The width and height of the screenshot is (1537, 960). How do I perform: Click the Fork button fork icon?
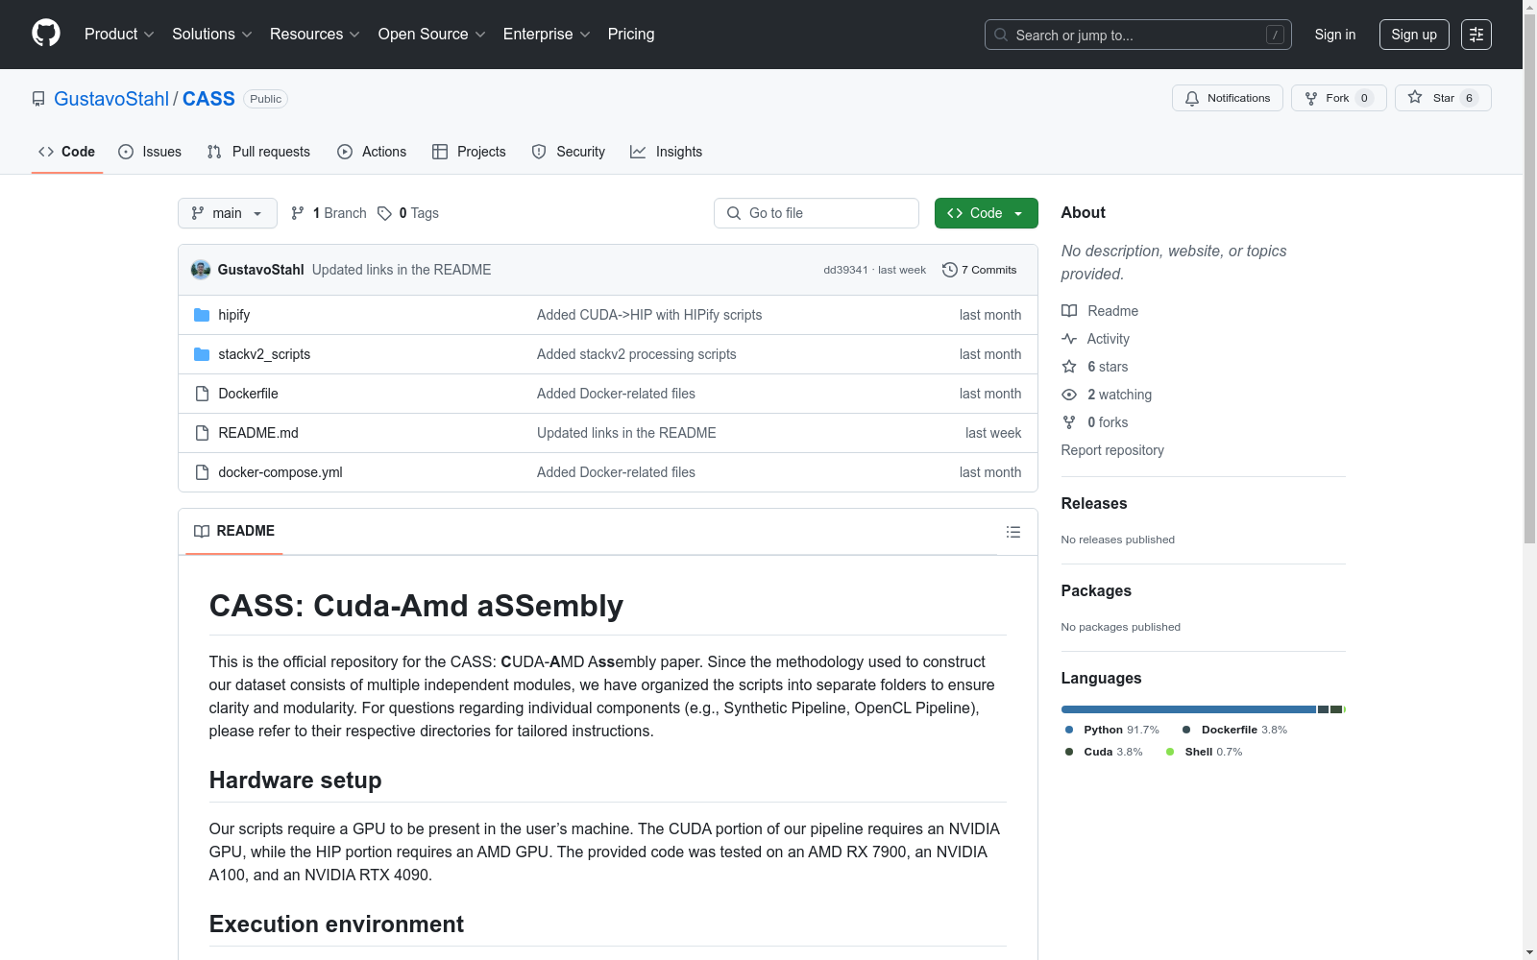(x=1311, y=98)
